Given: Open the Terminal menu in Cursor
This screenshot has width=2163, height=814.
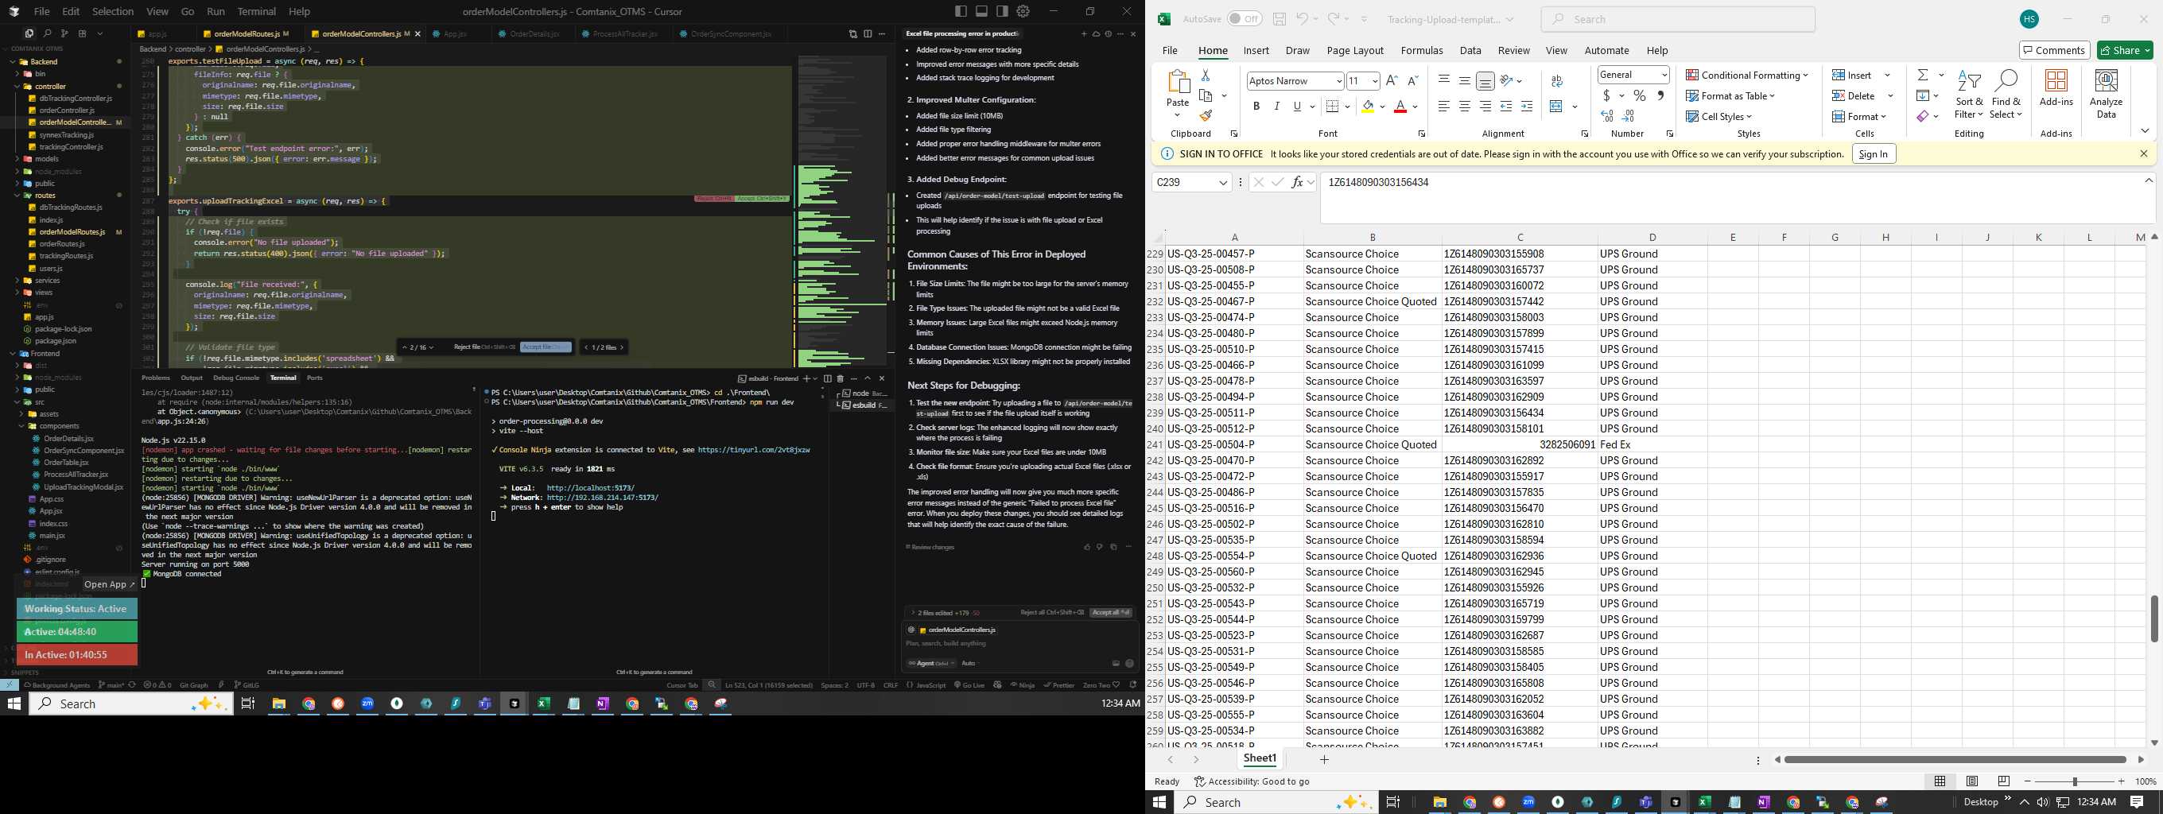Looking at the screenshot, I should (257, 11).
